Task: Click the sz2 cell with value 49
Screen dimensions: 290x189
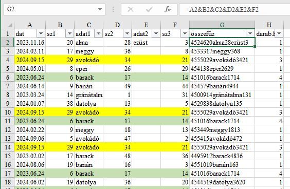Action: click(x=117, y=86)
